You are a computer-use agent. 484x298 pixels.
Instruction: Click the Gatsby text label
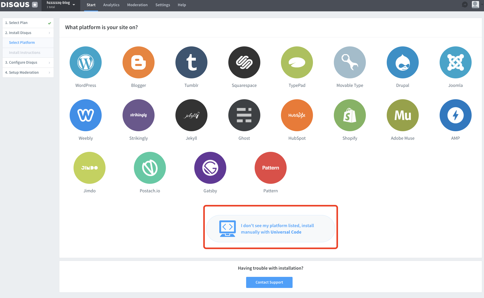tap(210, 191)
